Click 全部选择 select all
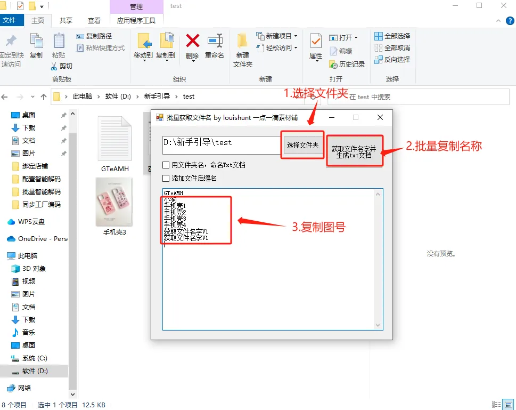 pyautogui.click(x=392, y=36)
